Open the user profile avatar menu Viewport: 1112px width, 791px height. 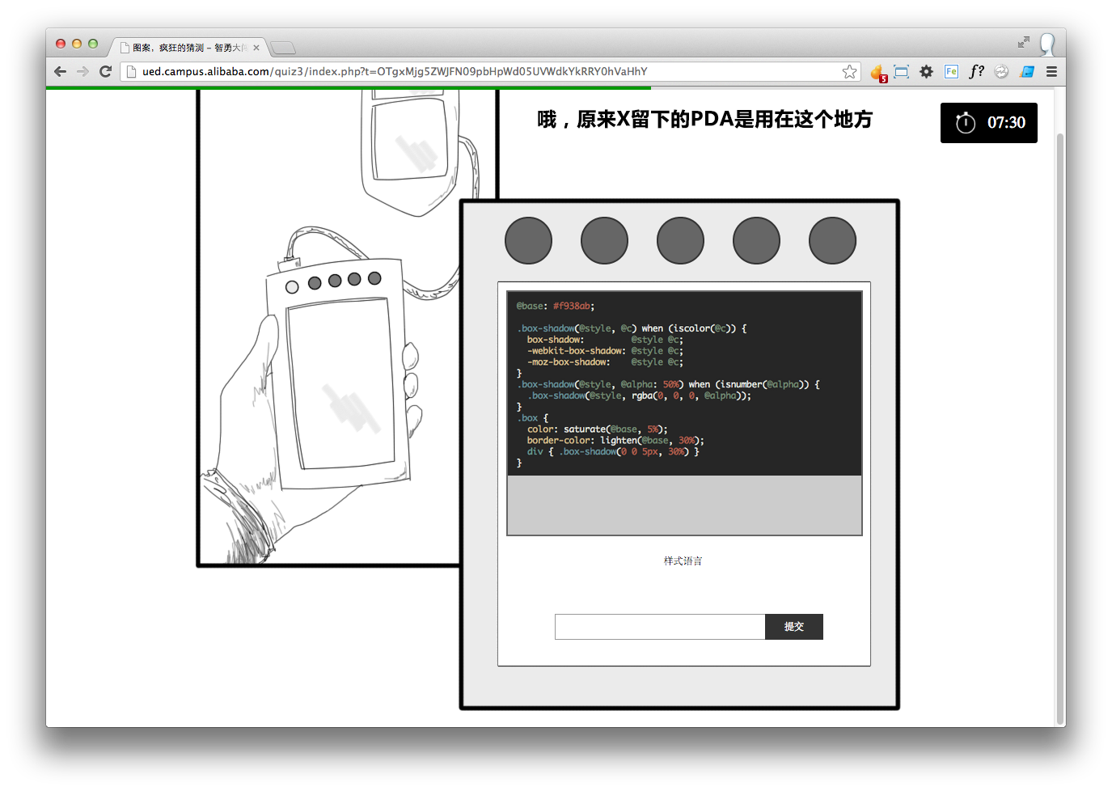tap(1047, 44)
